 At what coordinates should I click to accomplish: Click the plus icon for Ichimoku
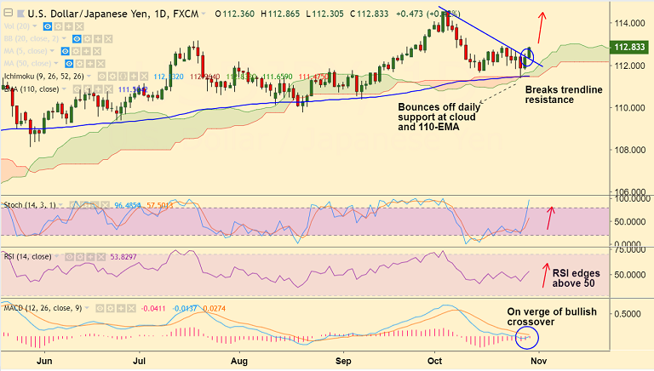click(134, 77)
